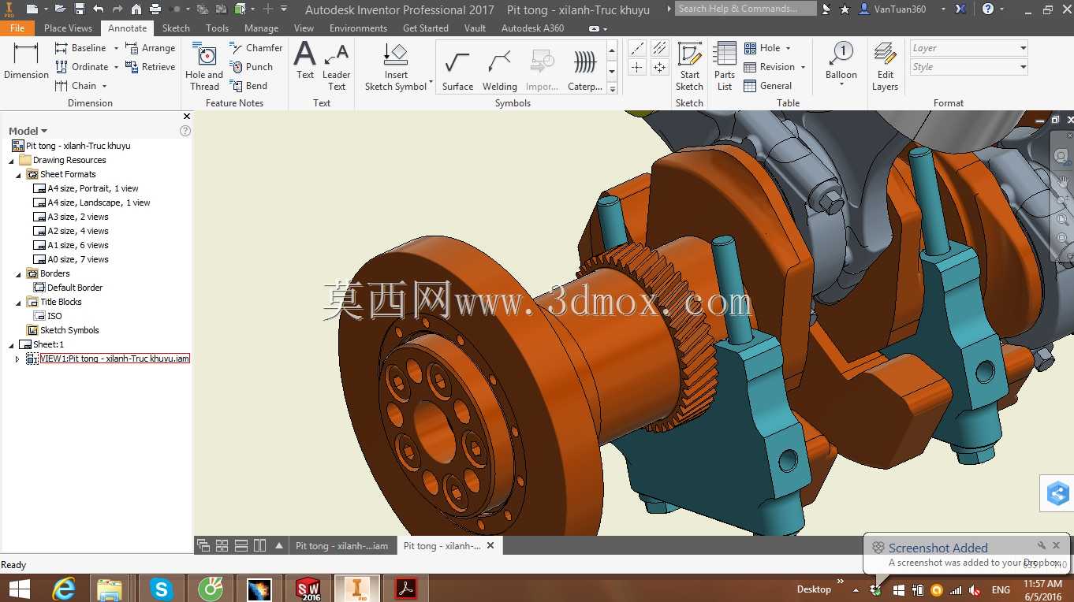Activate the Leader Text tool
Viewport: 1074px width, 602px height.
point(337,67)
